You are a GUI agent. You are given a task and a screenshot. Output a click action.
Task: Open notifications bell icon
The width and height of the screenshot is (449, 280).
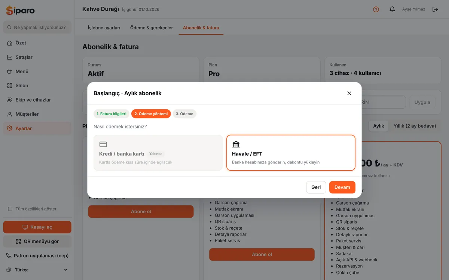coord(392,9)
